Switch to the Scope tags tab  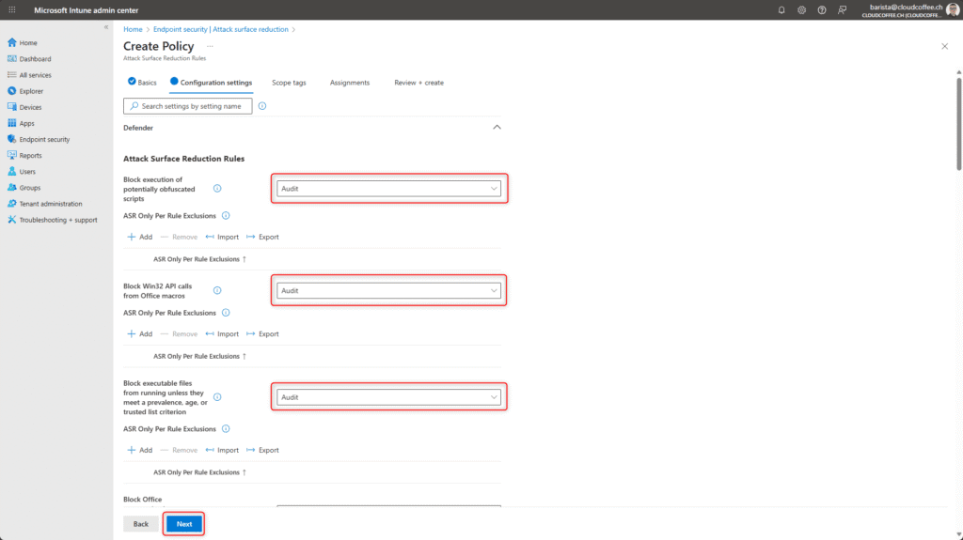click(x=289, y=83)
